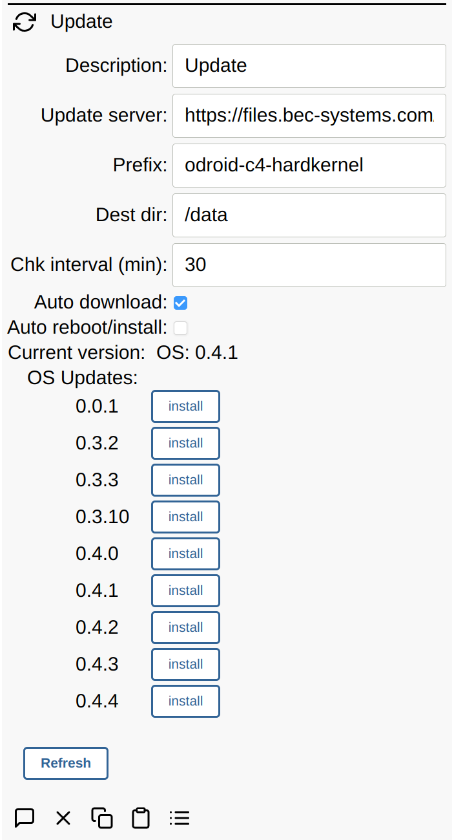
Task: Click the Update sync icon in header
Action: 25,22
